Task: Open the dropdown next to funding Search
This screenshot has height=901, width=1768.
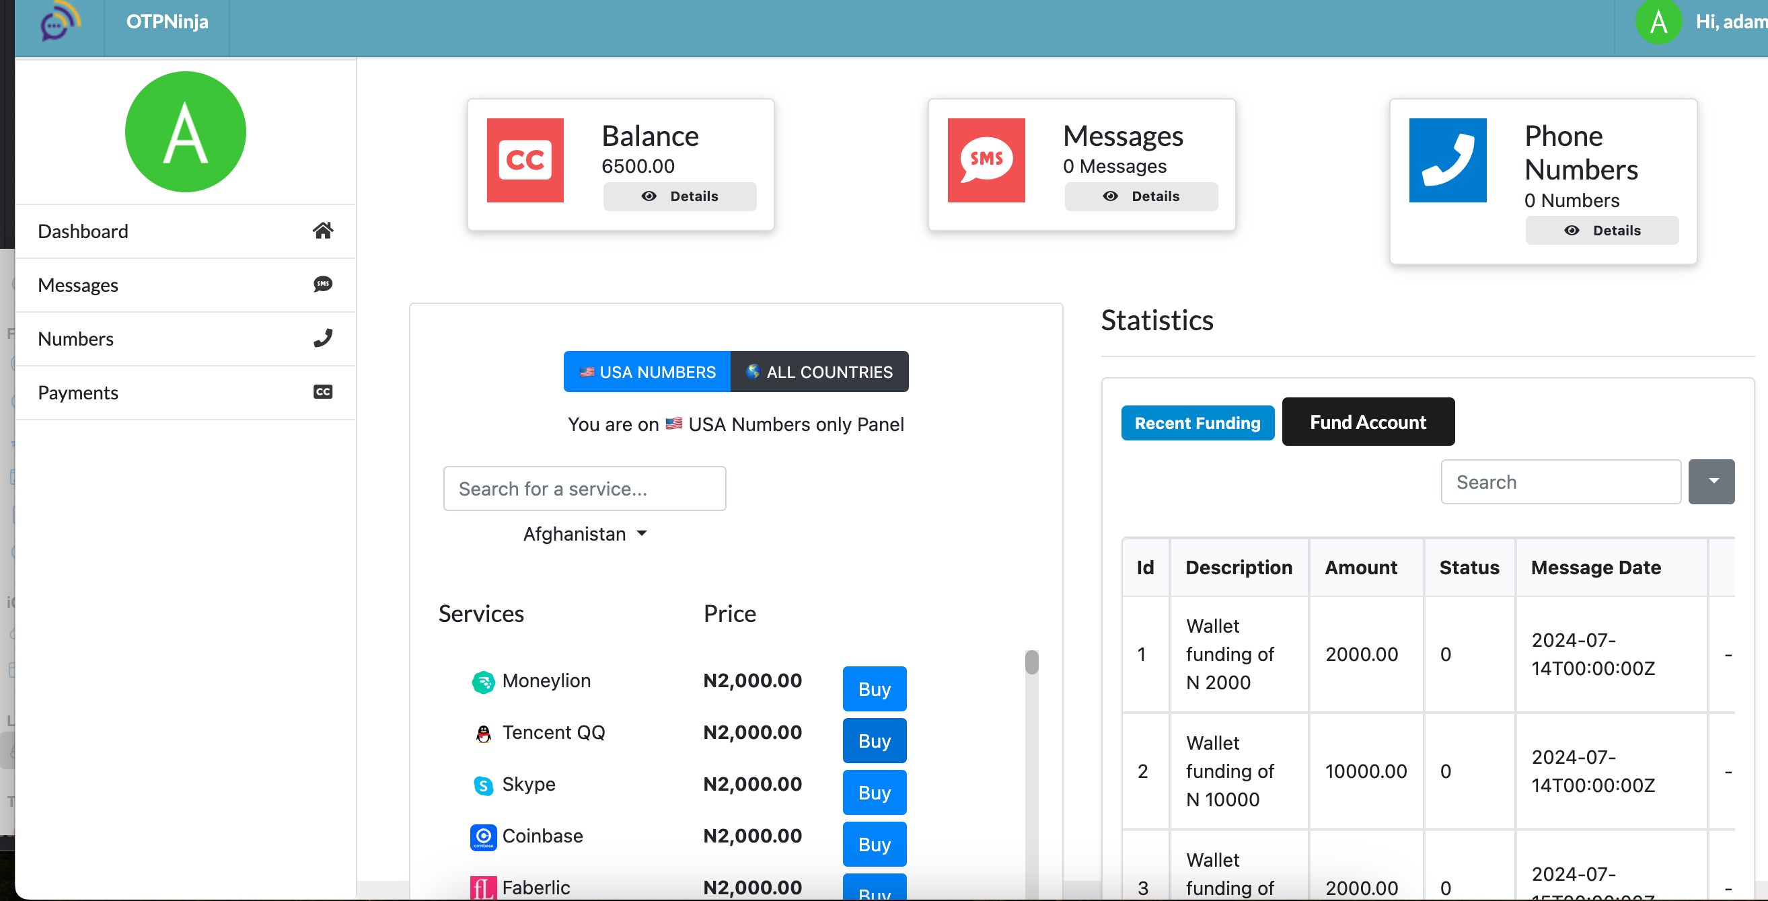Action: tap(1711, 481)
